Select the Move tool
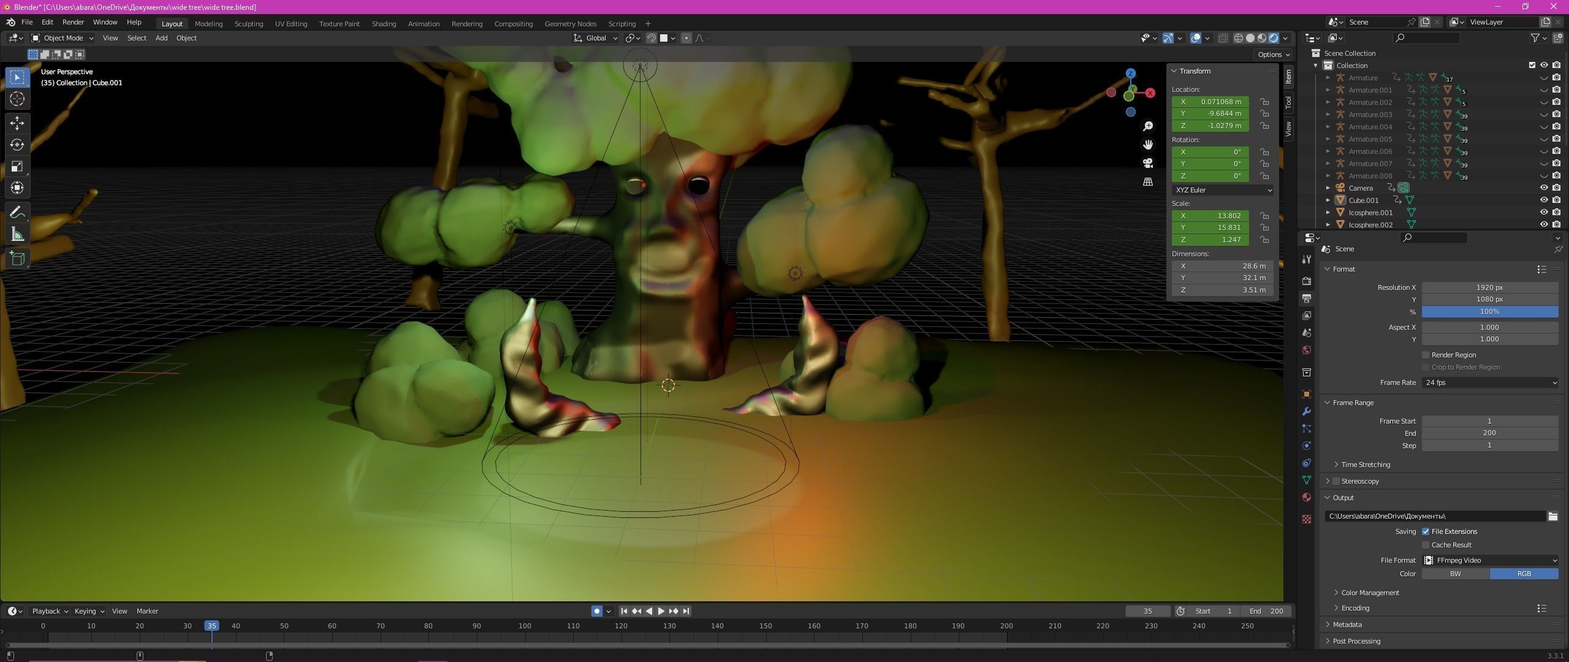 (17, 123)
